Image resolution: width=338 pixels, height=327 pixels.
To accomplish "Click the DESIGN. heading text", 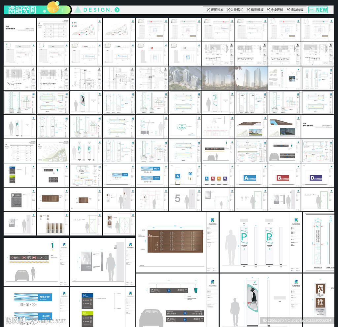I will [98, 10].
